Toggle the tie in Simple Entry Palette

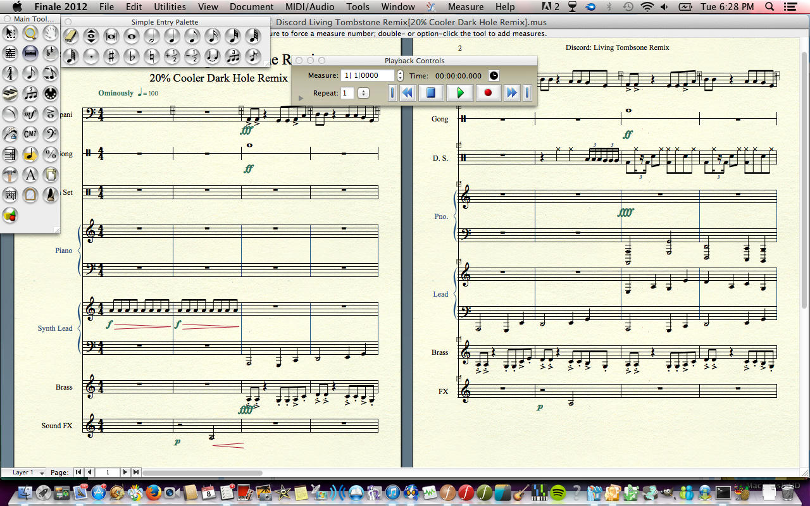212,56
